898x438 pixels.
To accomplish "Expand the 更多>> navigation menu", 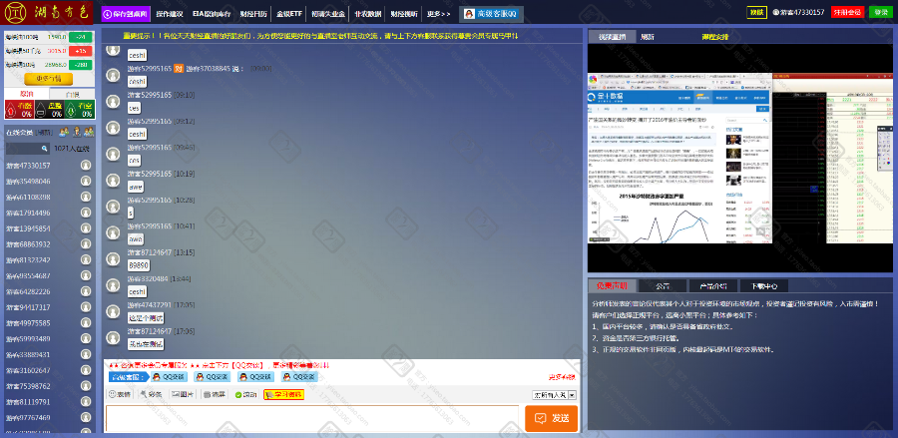I will coord(438,14).
